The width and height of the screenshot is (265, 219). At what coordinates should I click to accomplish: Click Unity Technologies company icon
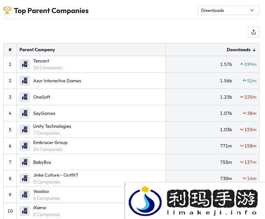pos(24,130)
